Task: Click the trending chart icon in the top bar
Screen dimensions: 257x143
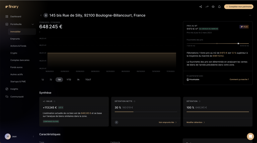Action: click(207, 7)
